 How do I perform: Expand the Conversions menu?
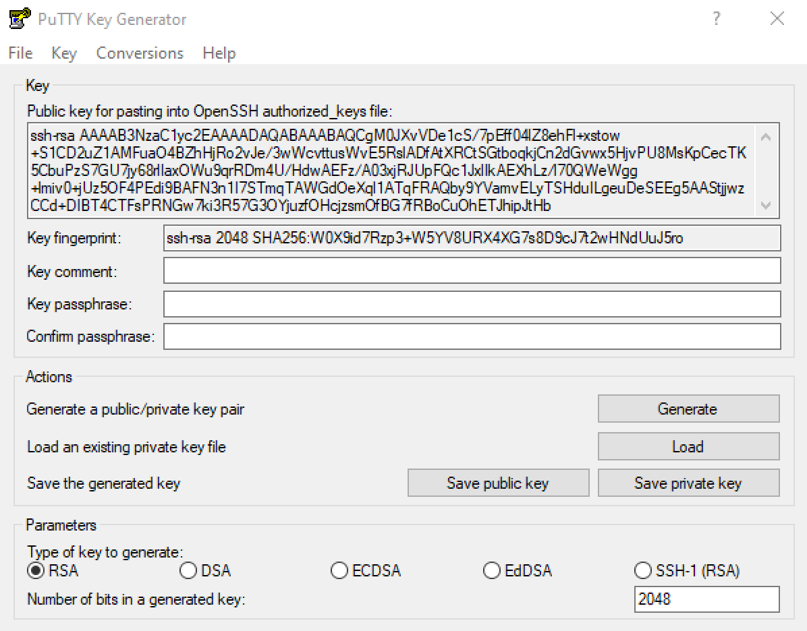coord(140,53)
